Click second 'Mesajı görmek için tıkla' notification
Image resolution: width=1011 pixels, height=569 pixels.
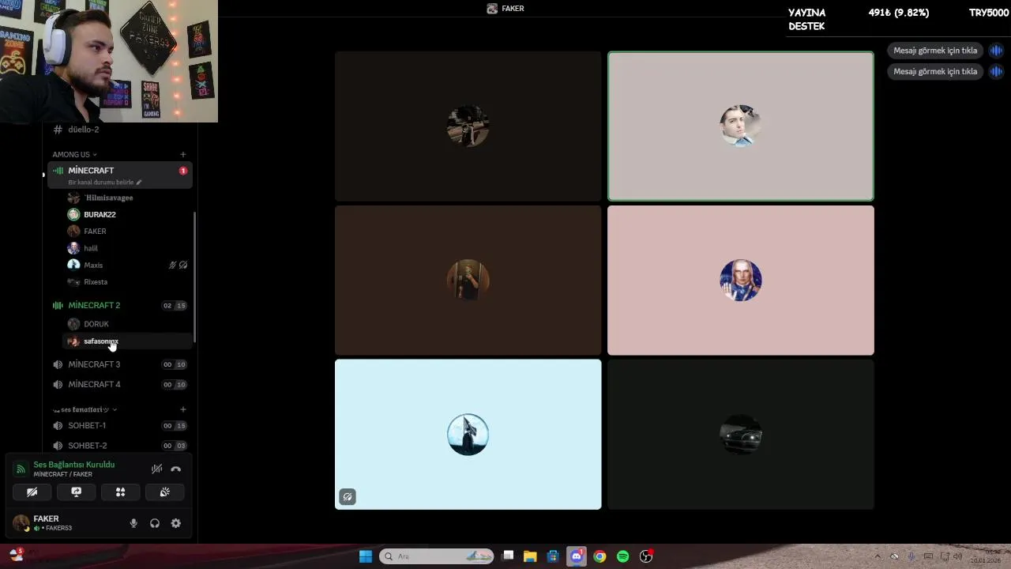click(935, 71)
